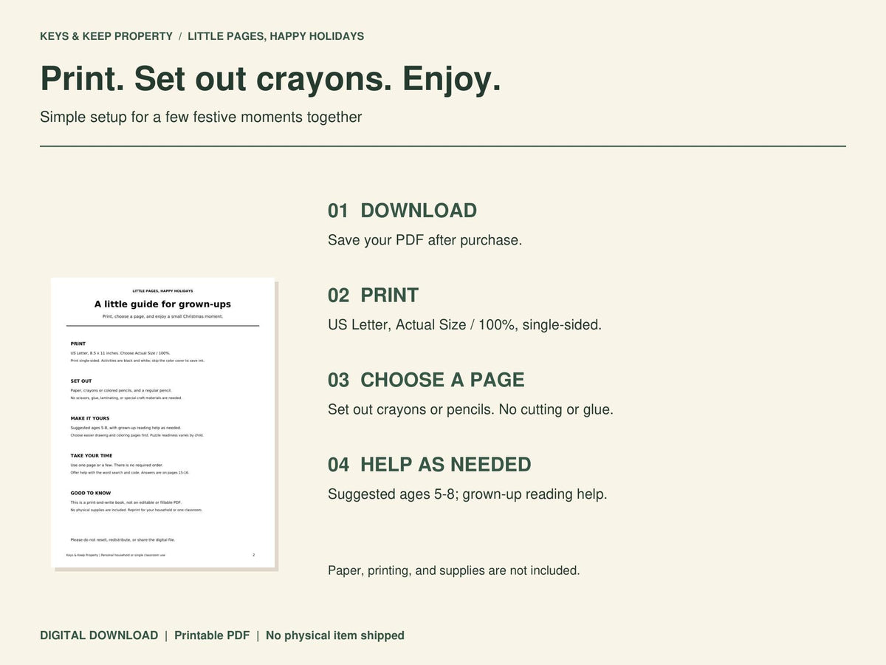Click 'Please do not resell, redistribute' line

click(123, 540)
